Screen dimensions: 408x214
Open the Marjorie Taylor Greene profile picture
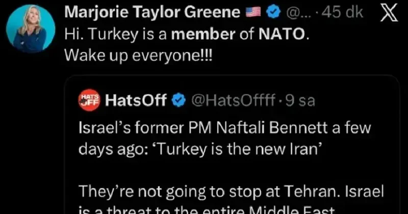pos(31,31)
